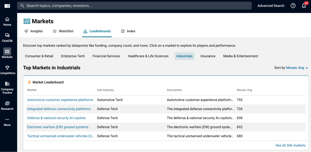Image resolution: width=311 pixels, height=152 pixels.
Task: Click the Sub-Industry column header
Action: (105, 90)
